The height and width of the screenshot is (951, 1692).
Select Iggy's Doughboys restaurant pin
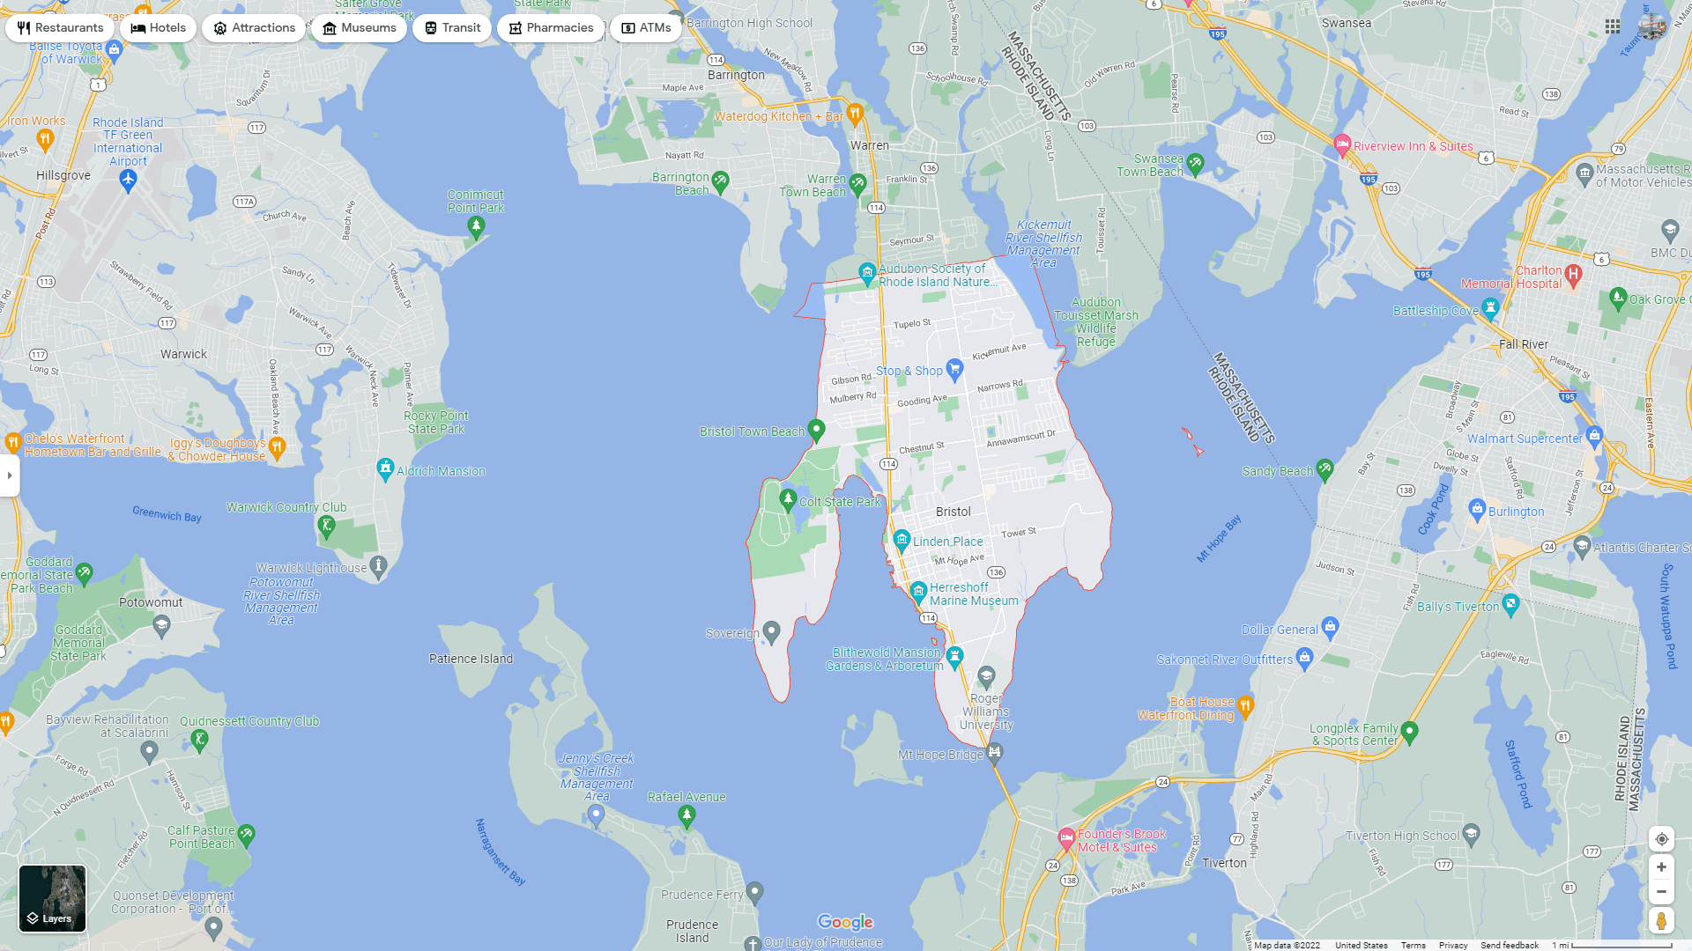277,447
